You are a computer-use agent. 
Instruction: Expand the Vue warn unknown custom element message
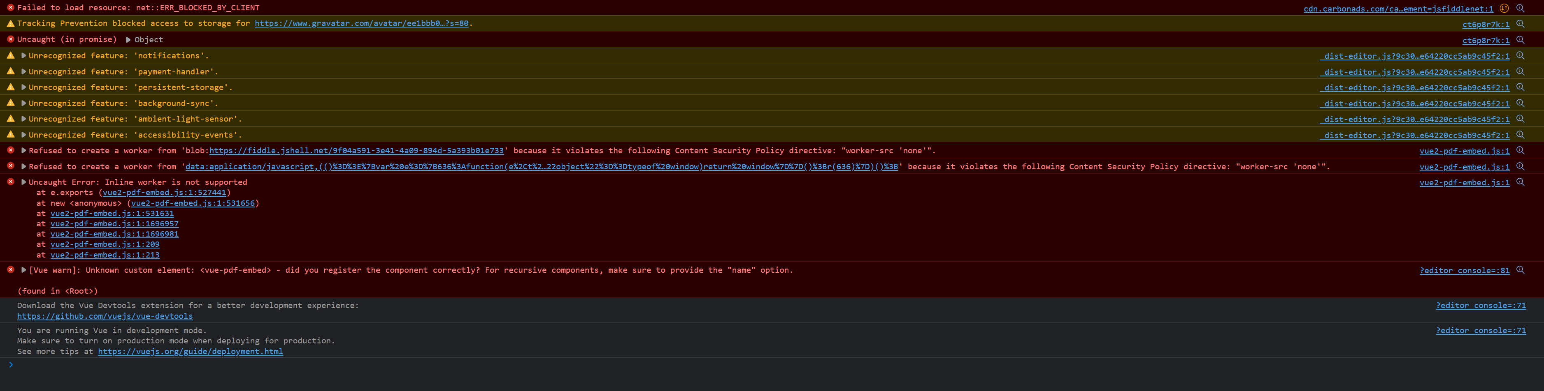[23, 270]
